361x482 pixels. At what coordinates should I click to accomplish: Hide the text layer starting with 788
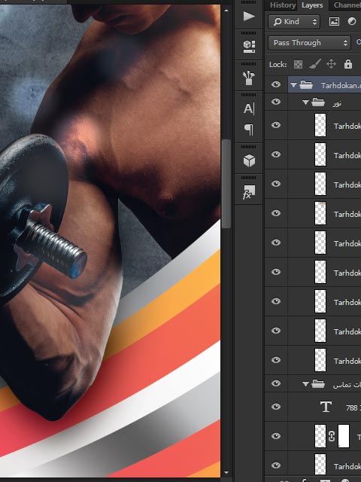point(276,407)
